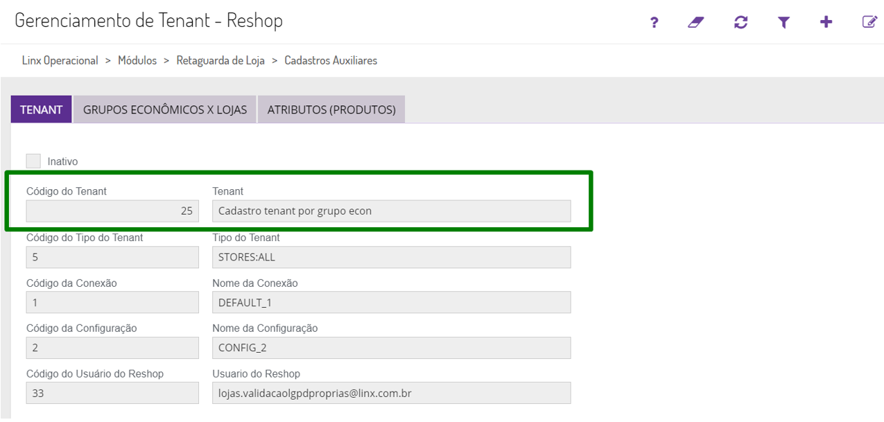Focus the Usuario do Reshop email field
Screen dimensions: 884x422
point(391,393)
